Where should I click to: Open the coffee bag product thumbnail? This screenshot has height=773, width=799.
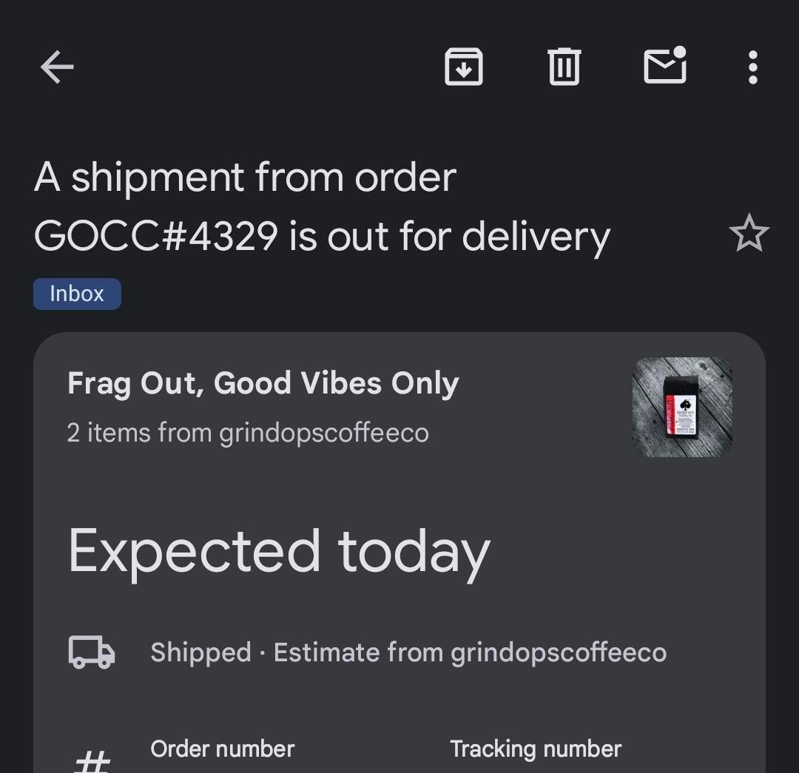coord(681,407)
